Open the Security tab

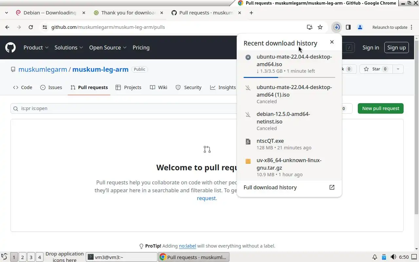point(189,87)
